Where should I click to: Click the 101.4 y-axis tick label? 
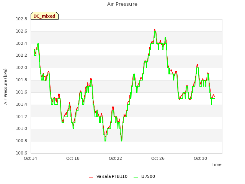[x=21, y=104]
